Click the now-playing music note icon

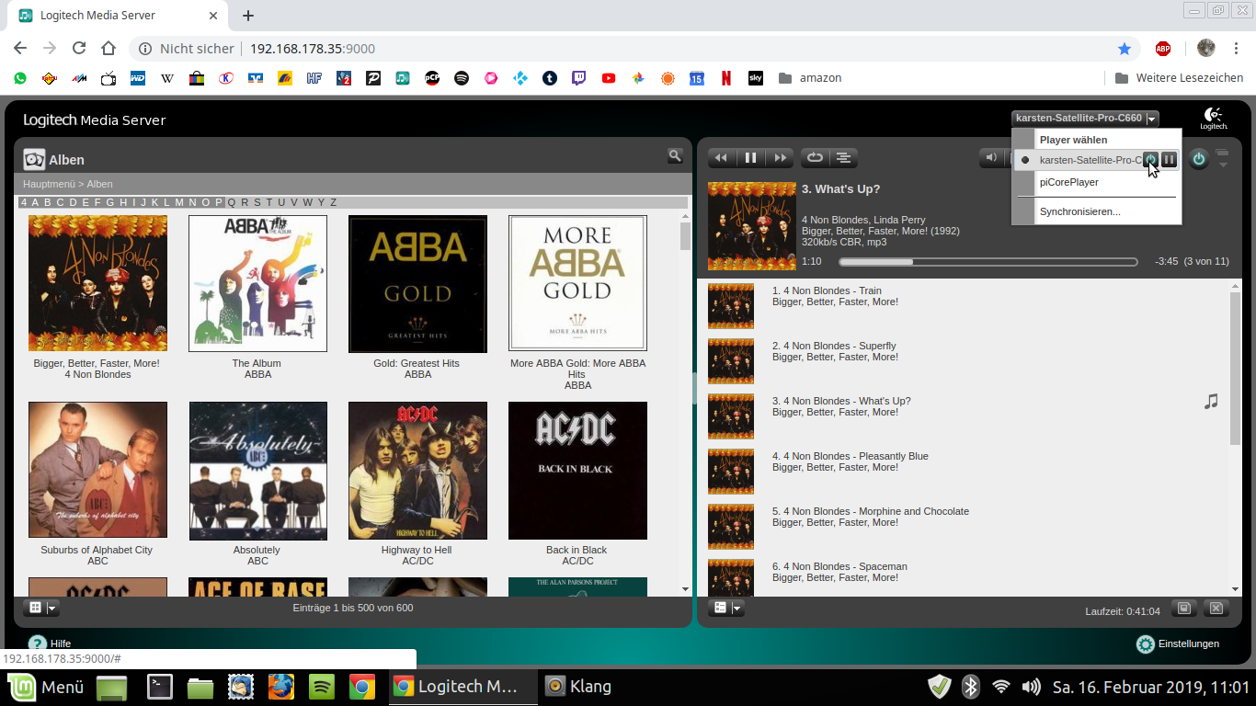click(1211, 402)
